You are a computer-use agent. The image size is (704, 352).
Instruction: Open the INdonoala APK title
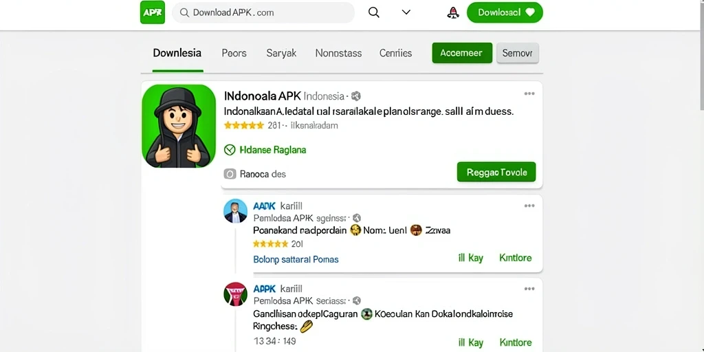point(262,96)
